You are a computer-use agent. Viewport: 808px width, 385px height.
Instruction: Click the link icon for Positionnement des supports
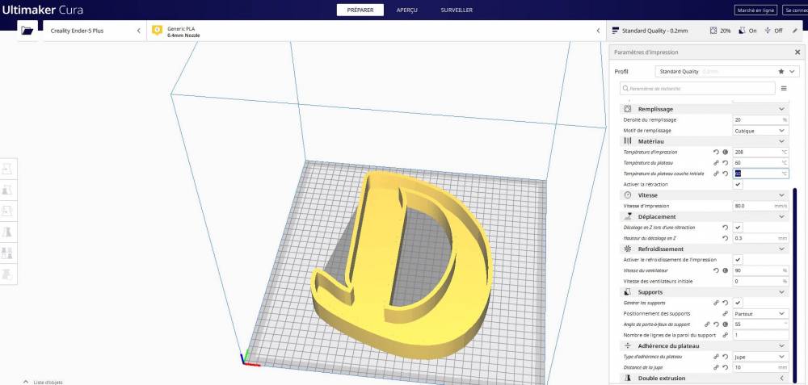[725, 313]
